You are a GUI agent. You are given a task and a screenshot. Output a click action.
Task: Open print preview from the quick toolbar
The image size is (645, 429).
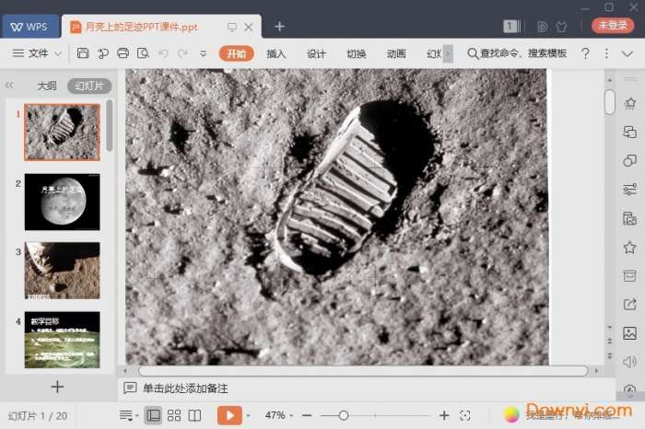143,53
